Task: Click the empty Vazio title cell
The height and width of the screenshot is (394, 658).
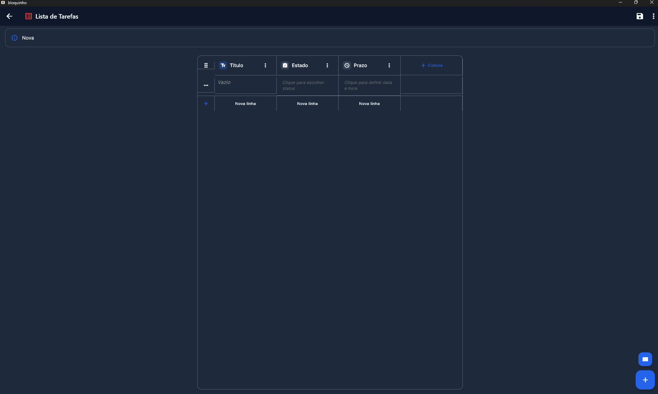Action: click(245, 83)
